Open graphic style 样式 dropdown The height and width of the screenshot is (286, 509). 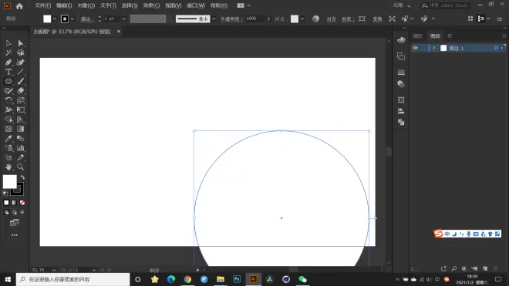pos(302,19)
